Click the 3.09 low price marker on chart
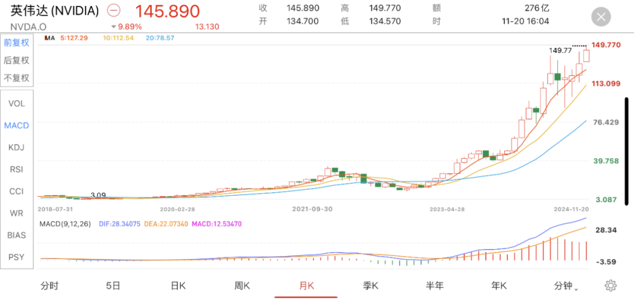Screen dimensions: 634x303 click(98, 195)
